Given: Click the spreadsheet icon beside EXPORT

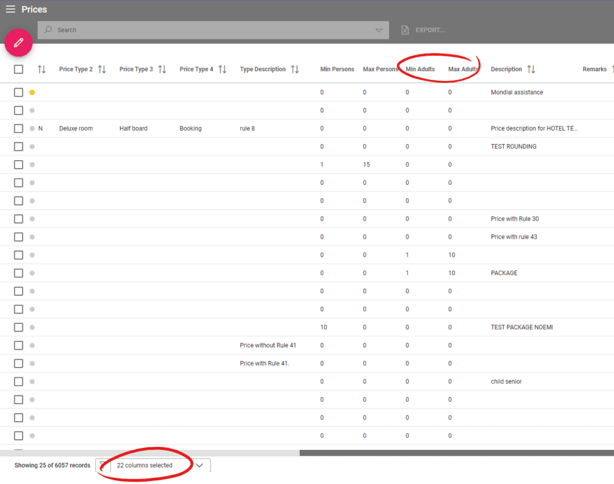Looking at the screenshot, I should point(405,29).
